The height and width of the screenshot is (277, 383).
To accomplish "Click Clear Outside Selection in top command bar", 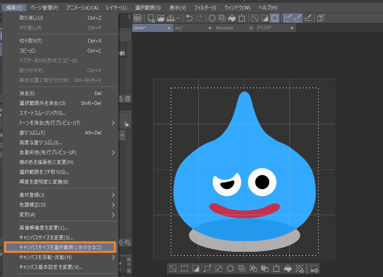I will tap(222, 18).
